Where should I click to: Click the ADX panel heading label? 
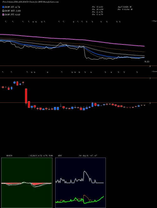pos(60,156)
